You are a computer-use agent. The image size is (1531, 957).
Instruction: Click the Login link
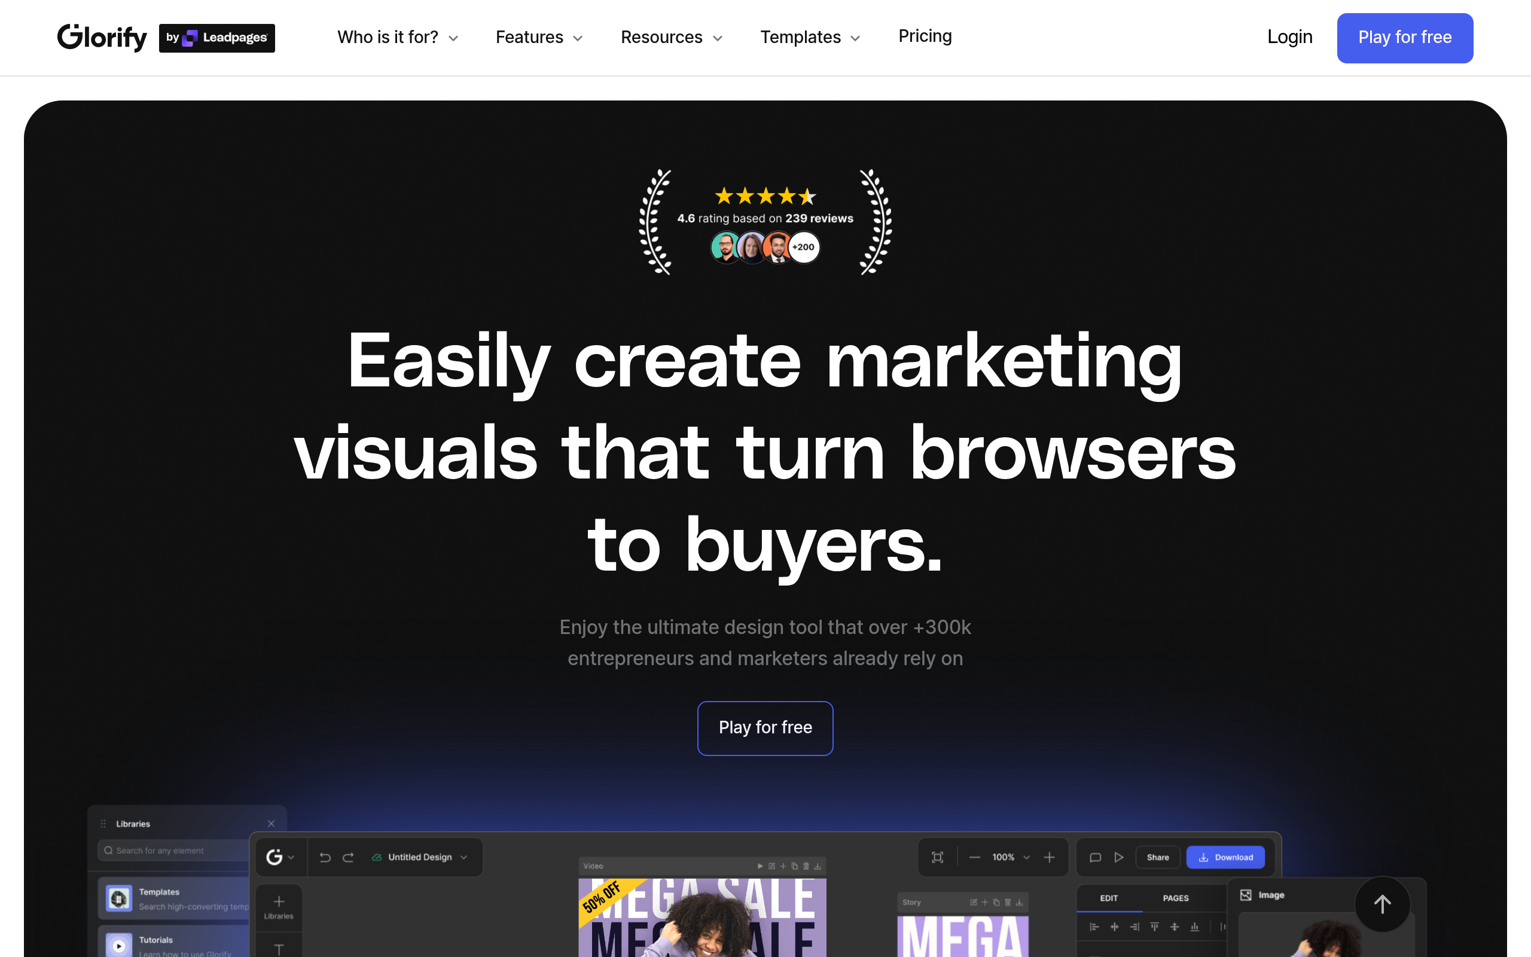pos(1290,37)
